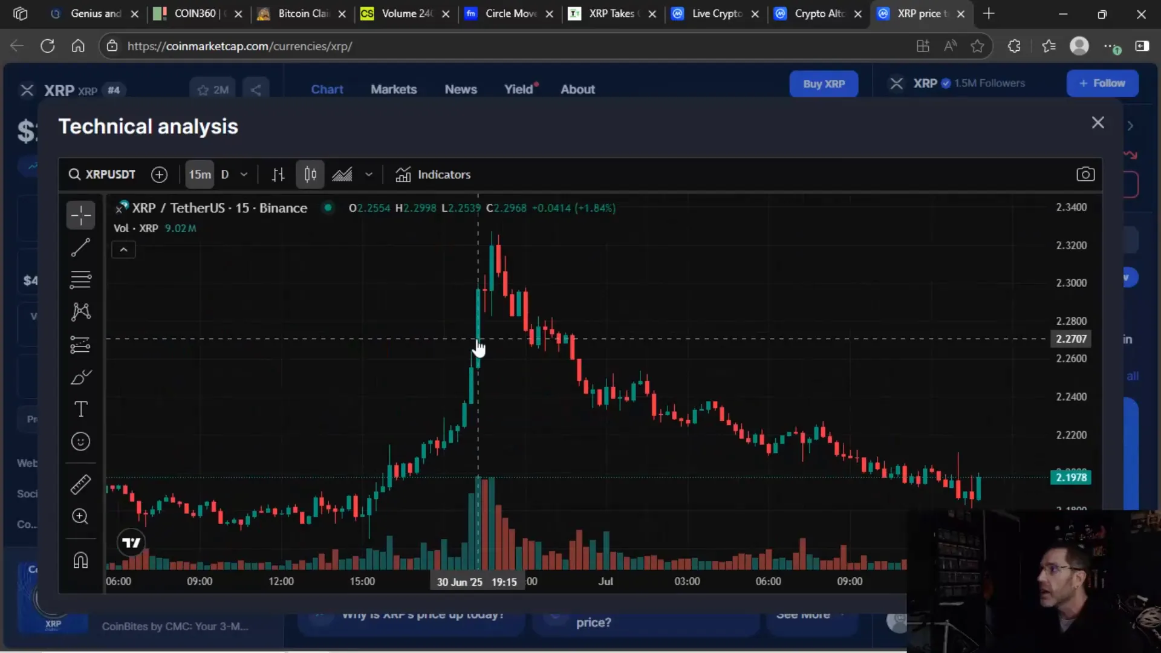Open the Fibonacci retracement tool
This screenshot has width=1161, height=653.
(80, 279)
